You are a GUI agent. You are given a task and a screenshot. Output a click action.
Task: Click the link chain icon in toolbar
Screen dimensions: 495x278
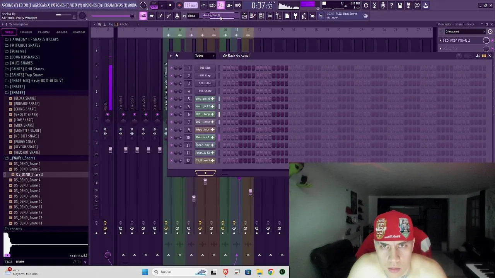coord(168,16)
